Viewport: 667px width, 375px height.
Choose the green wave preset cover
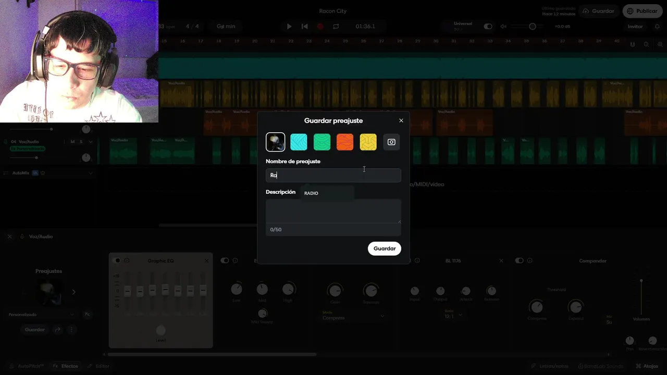[x=322, y=142]
